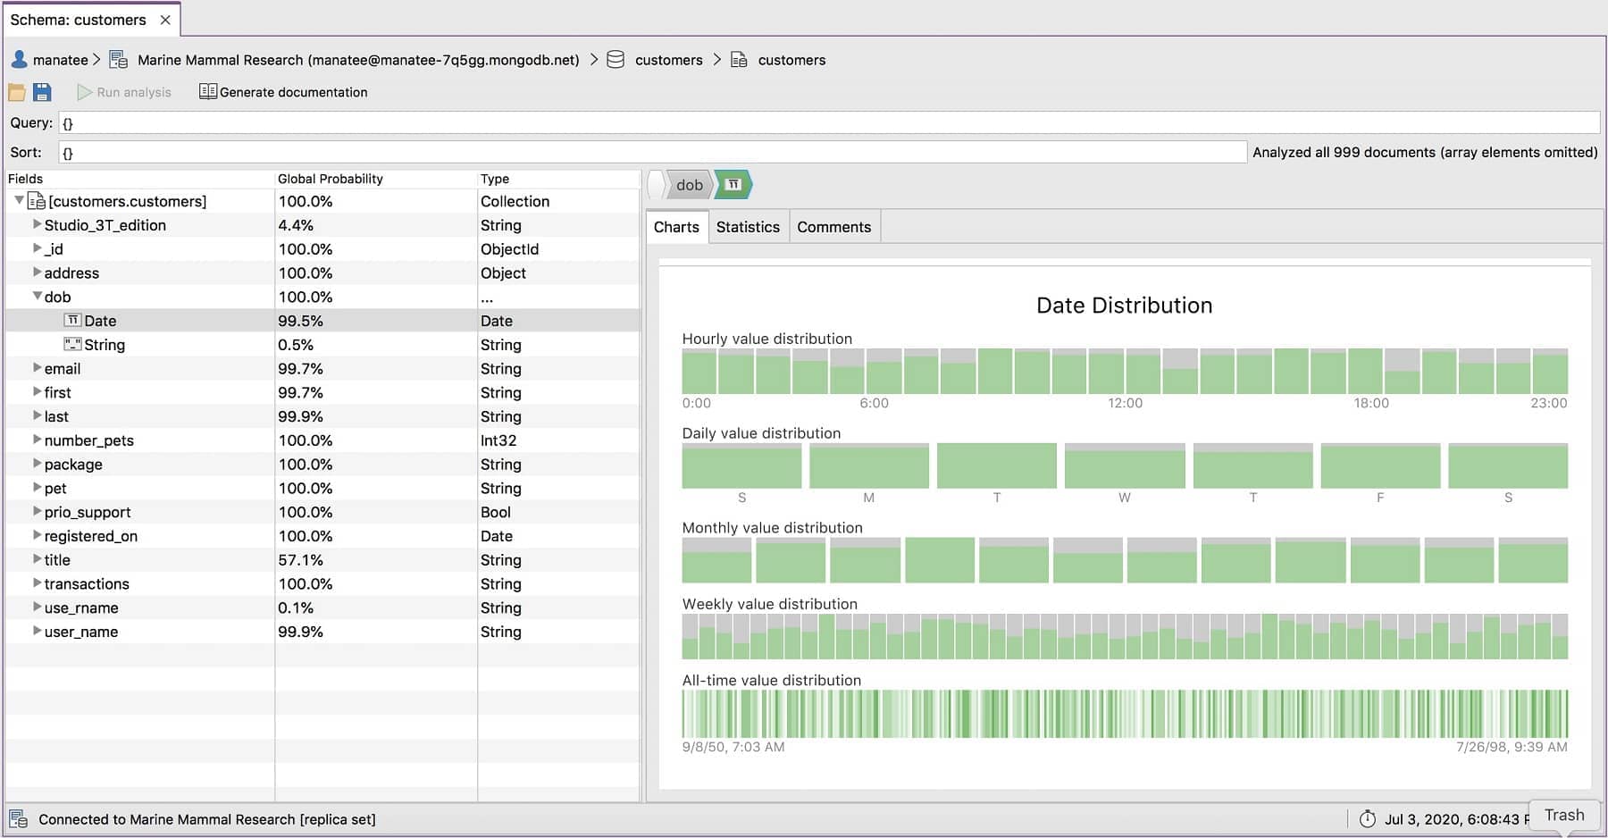Screen dimensions: 1608x838
Task: Click the open folder icon in toolbar
Action: click(16, 92)
